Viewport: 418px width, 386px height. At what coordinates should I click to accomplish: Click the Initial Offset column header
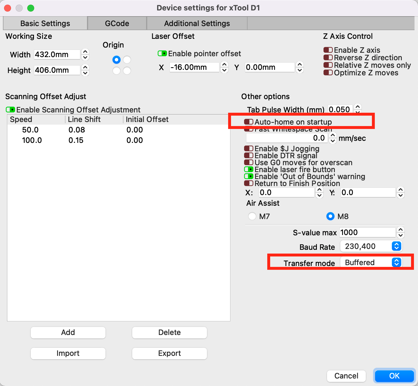tap(177, 119)
